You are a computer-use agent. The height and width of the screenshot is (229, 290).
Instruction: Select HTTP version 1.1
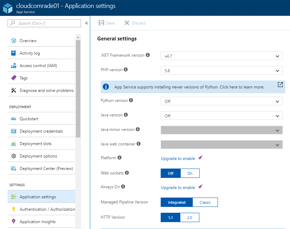click(x=170, y=218)
